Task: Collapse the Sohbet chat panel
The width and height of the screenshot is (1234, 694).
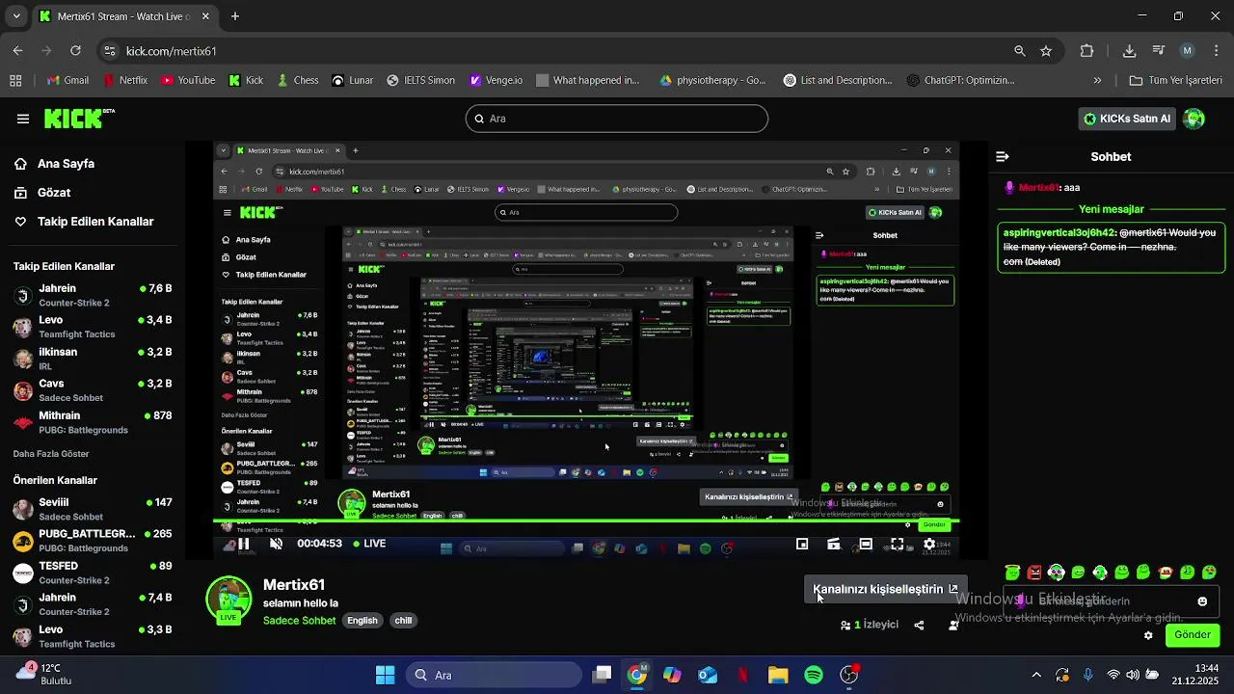Action: click(x=1003, y=156)
